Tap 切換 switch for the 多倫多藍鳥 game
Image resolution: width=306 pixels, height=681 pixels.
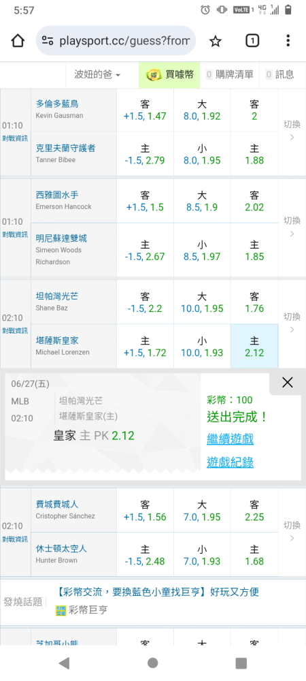click(x=292, y=131)
